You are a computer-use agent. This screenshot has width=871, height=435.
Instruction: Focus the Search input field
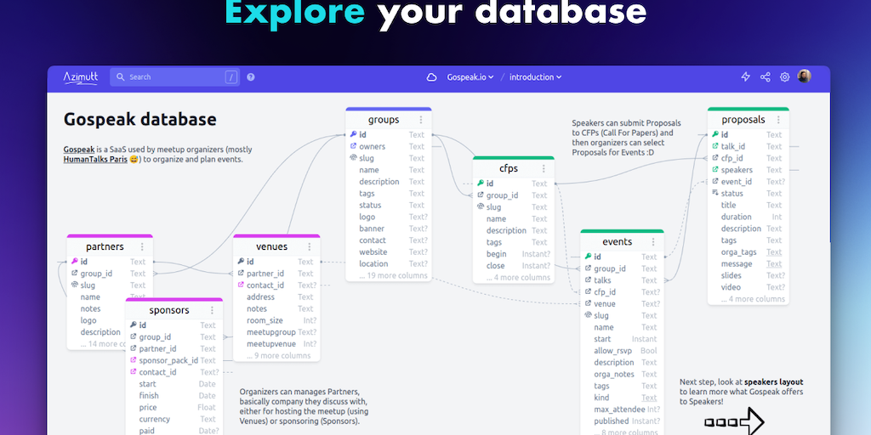(x=174, y=77)
